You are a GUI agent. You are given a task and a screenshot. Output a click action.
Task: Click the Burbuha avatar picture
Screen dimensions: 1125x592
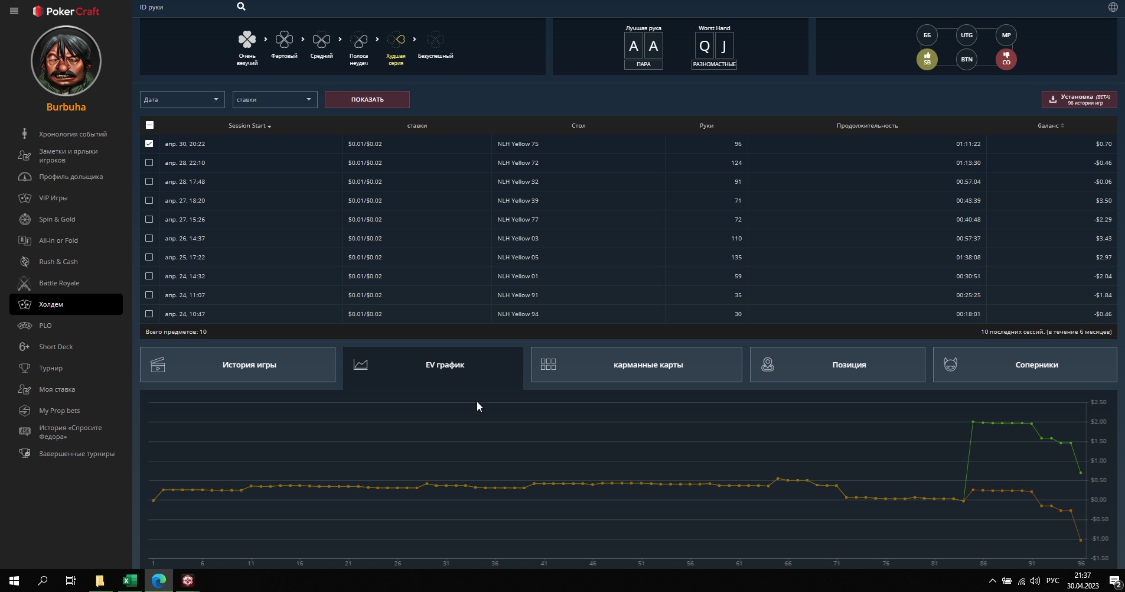pos(66,61)
